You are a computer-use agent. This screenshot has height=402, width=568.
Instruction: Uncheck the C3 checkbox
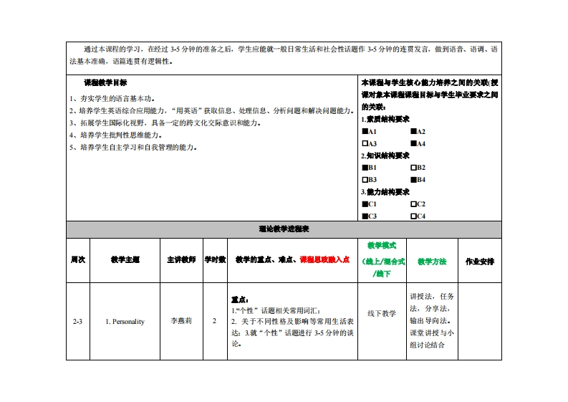[365, 216]
